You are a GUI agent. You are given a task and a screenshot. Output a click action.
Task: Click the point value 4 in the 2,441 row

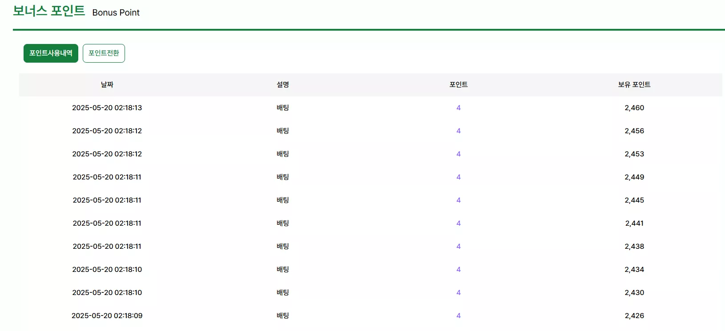(x=459, y=223)
